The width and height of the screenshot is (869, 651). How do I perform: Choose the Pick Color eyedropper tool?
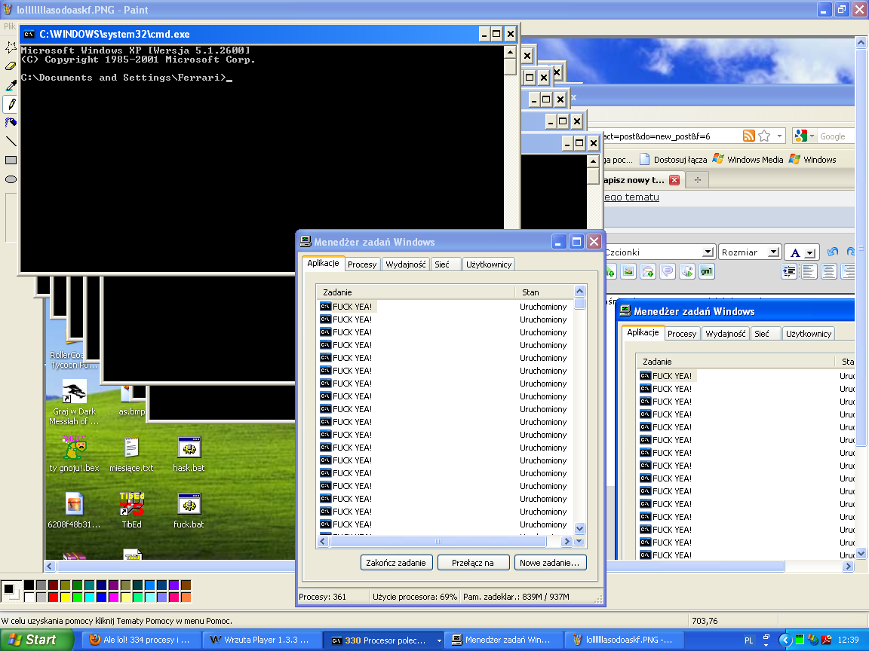point(11,85)
